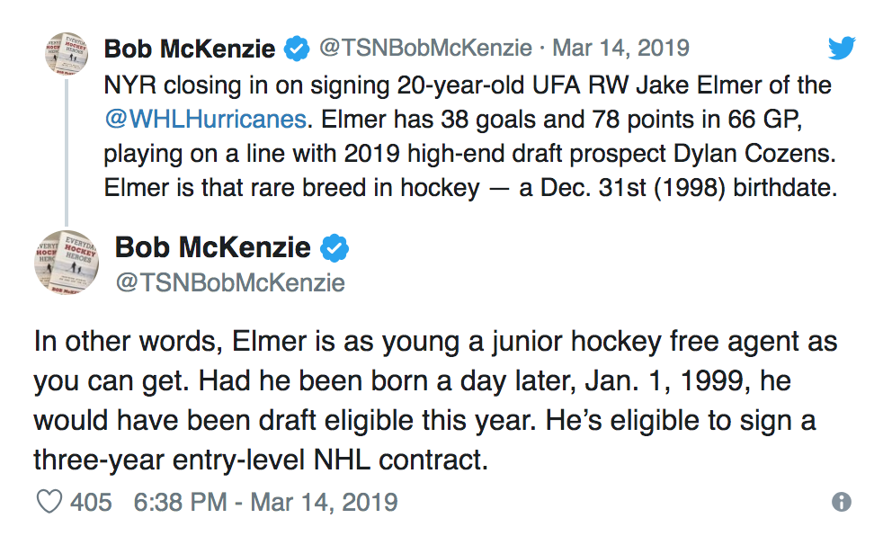The image size is (892, 536).
Task: Click the verified badge in main tweet
Action: pyautogui.click(x=334, y=248)
